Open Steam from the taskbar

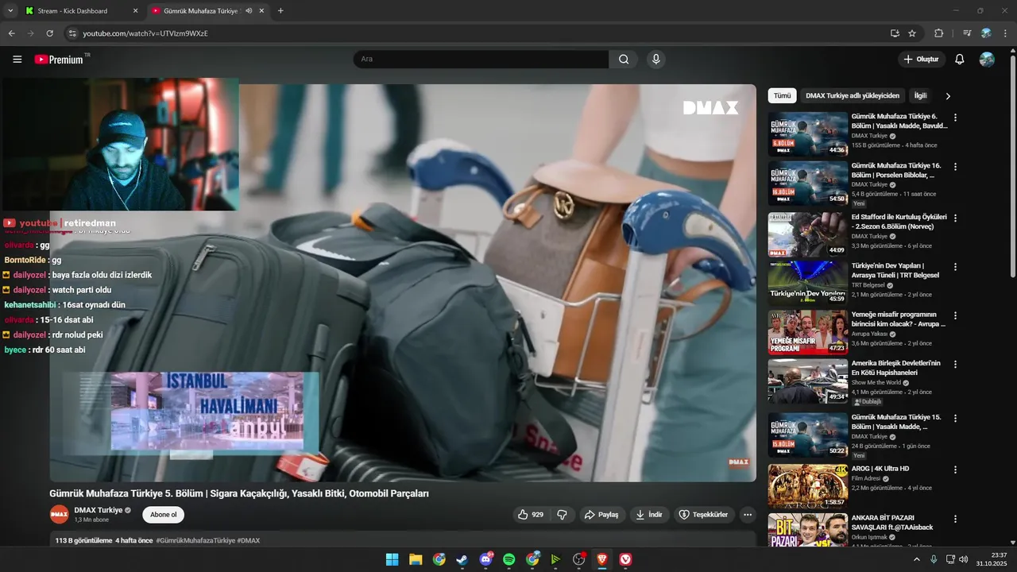coord(462,559)
